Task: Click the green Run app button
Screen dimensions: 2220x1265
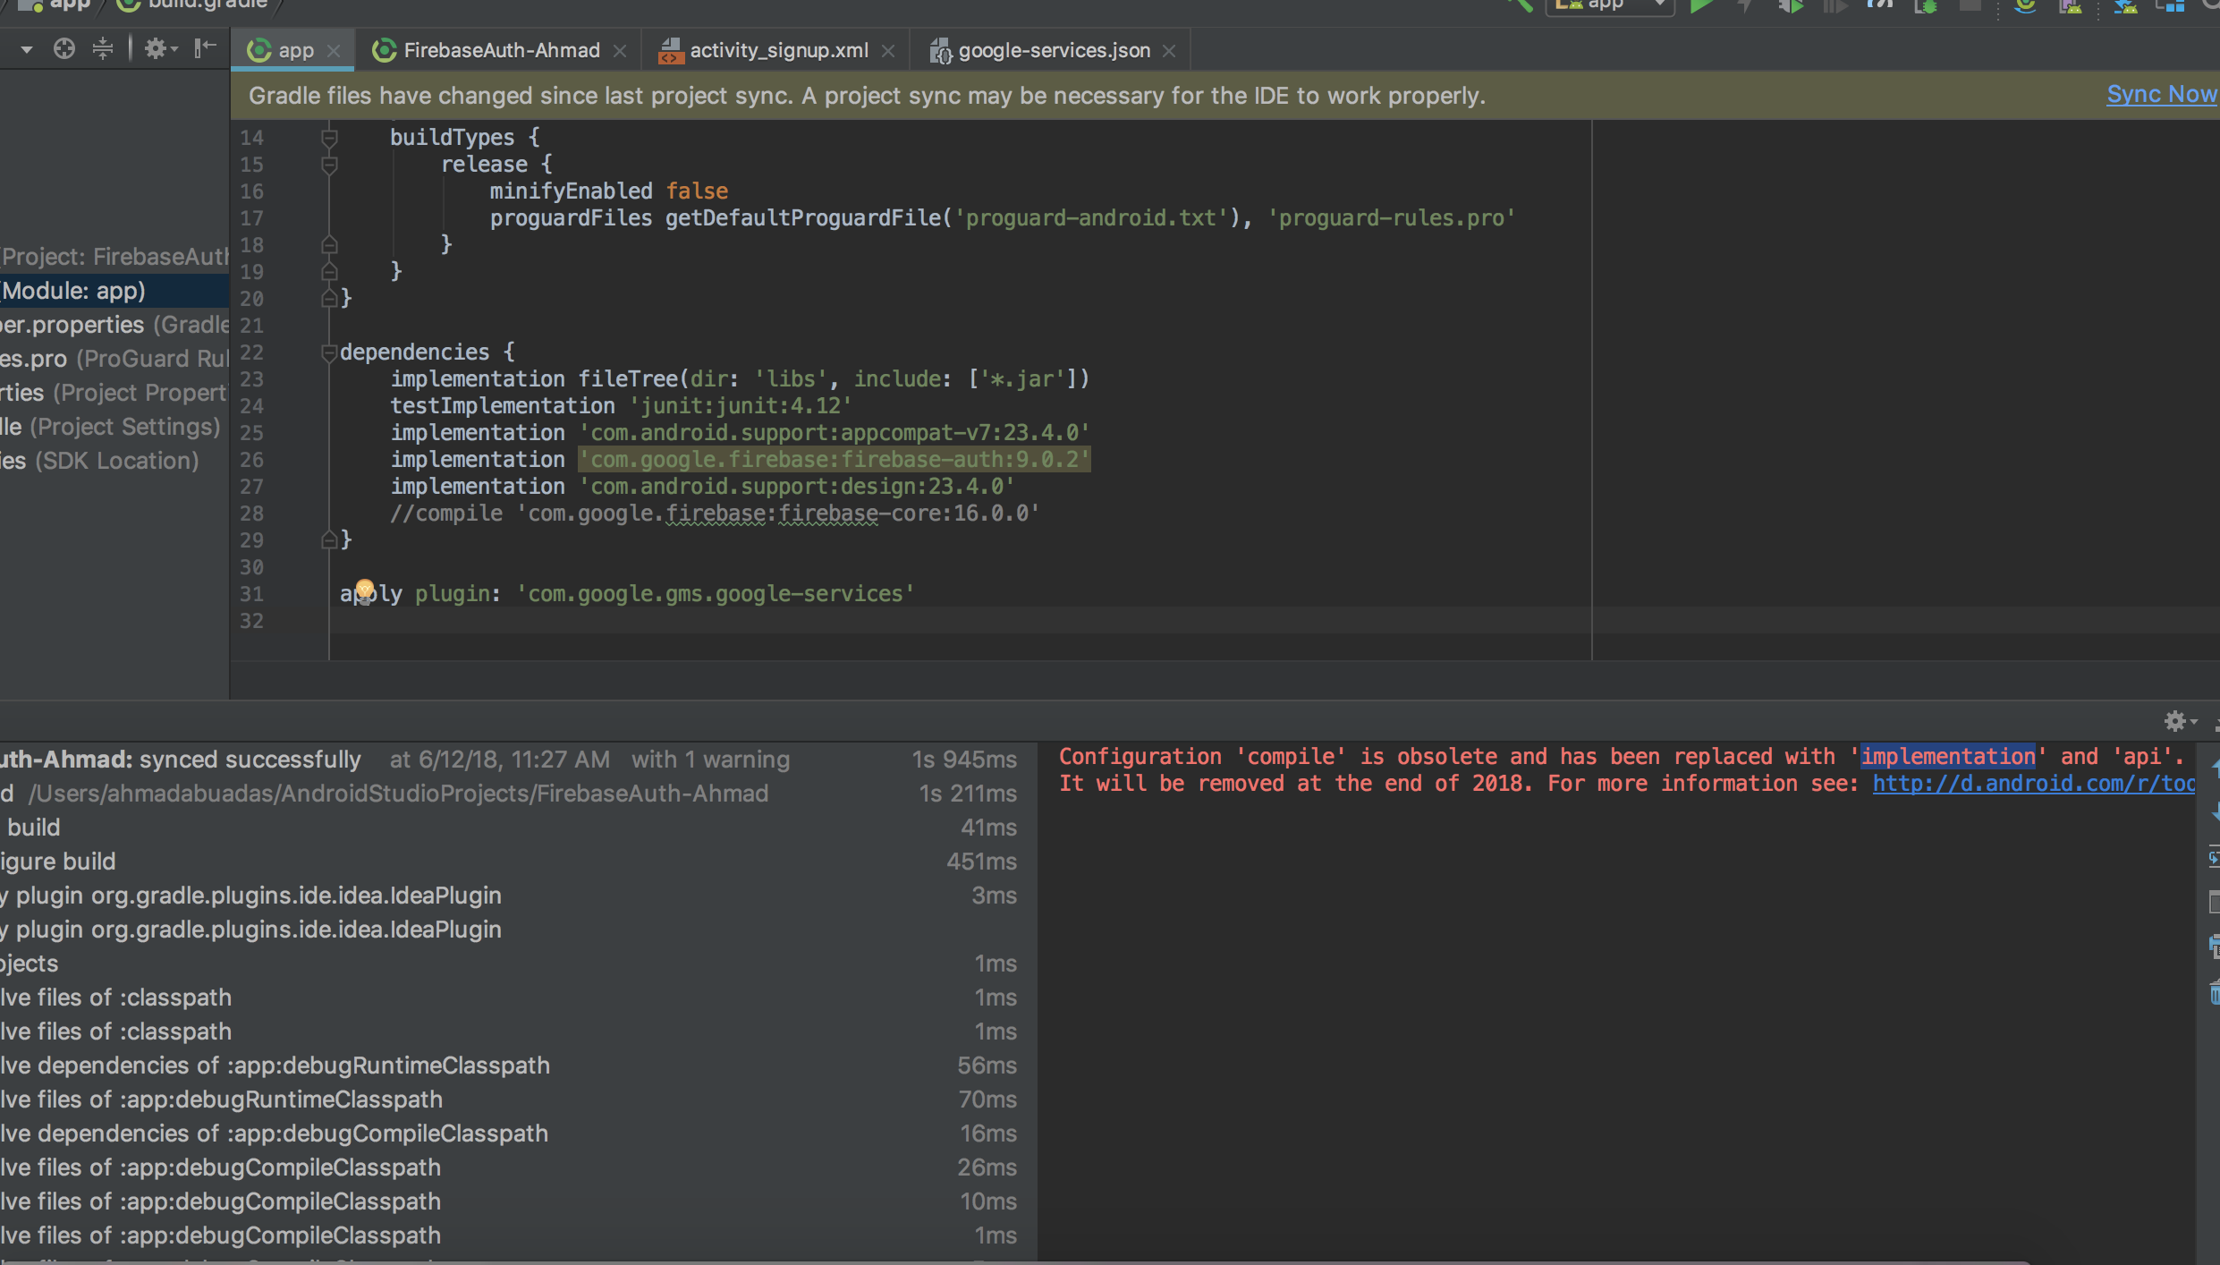Action: point(1701,5)
